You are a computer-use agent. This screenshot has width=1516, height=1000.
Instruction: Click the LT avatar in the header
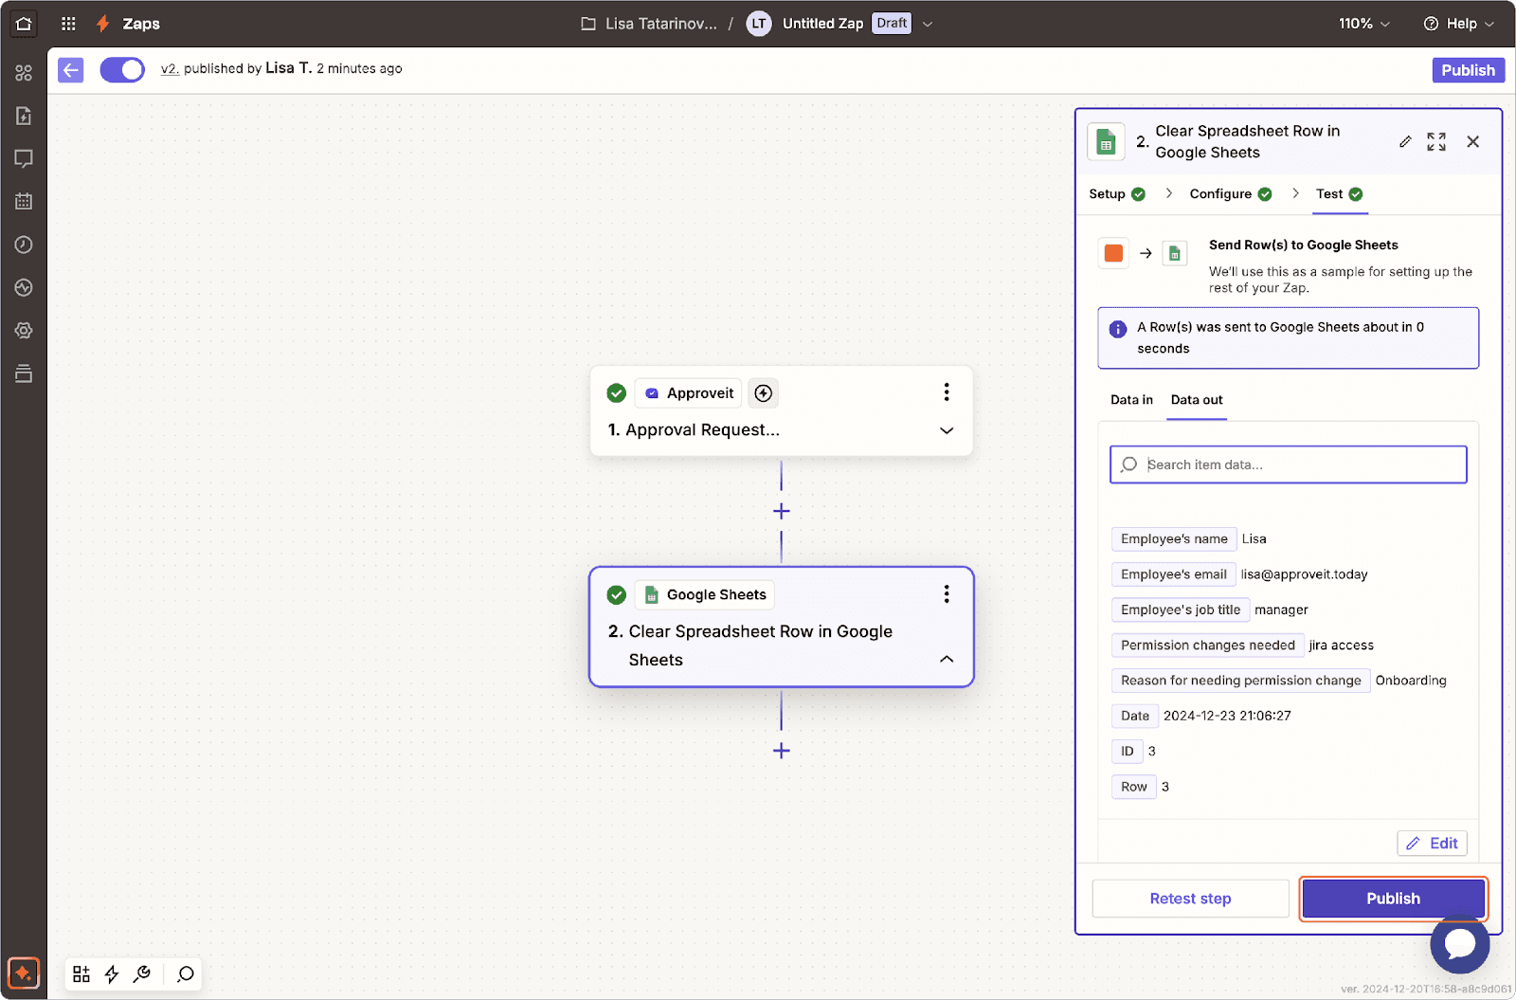pos(759,24)
